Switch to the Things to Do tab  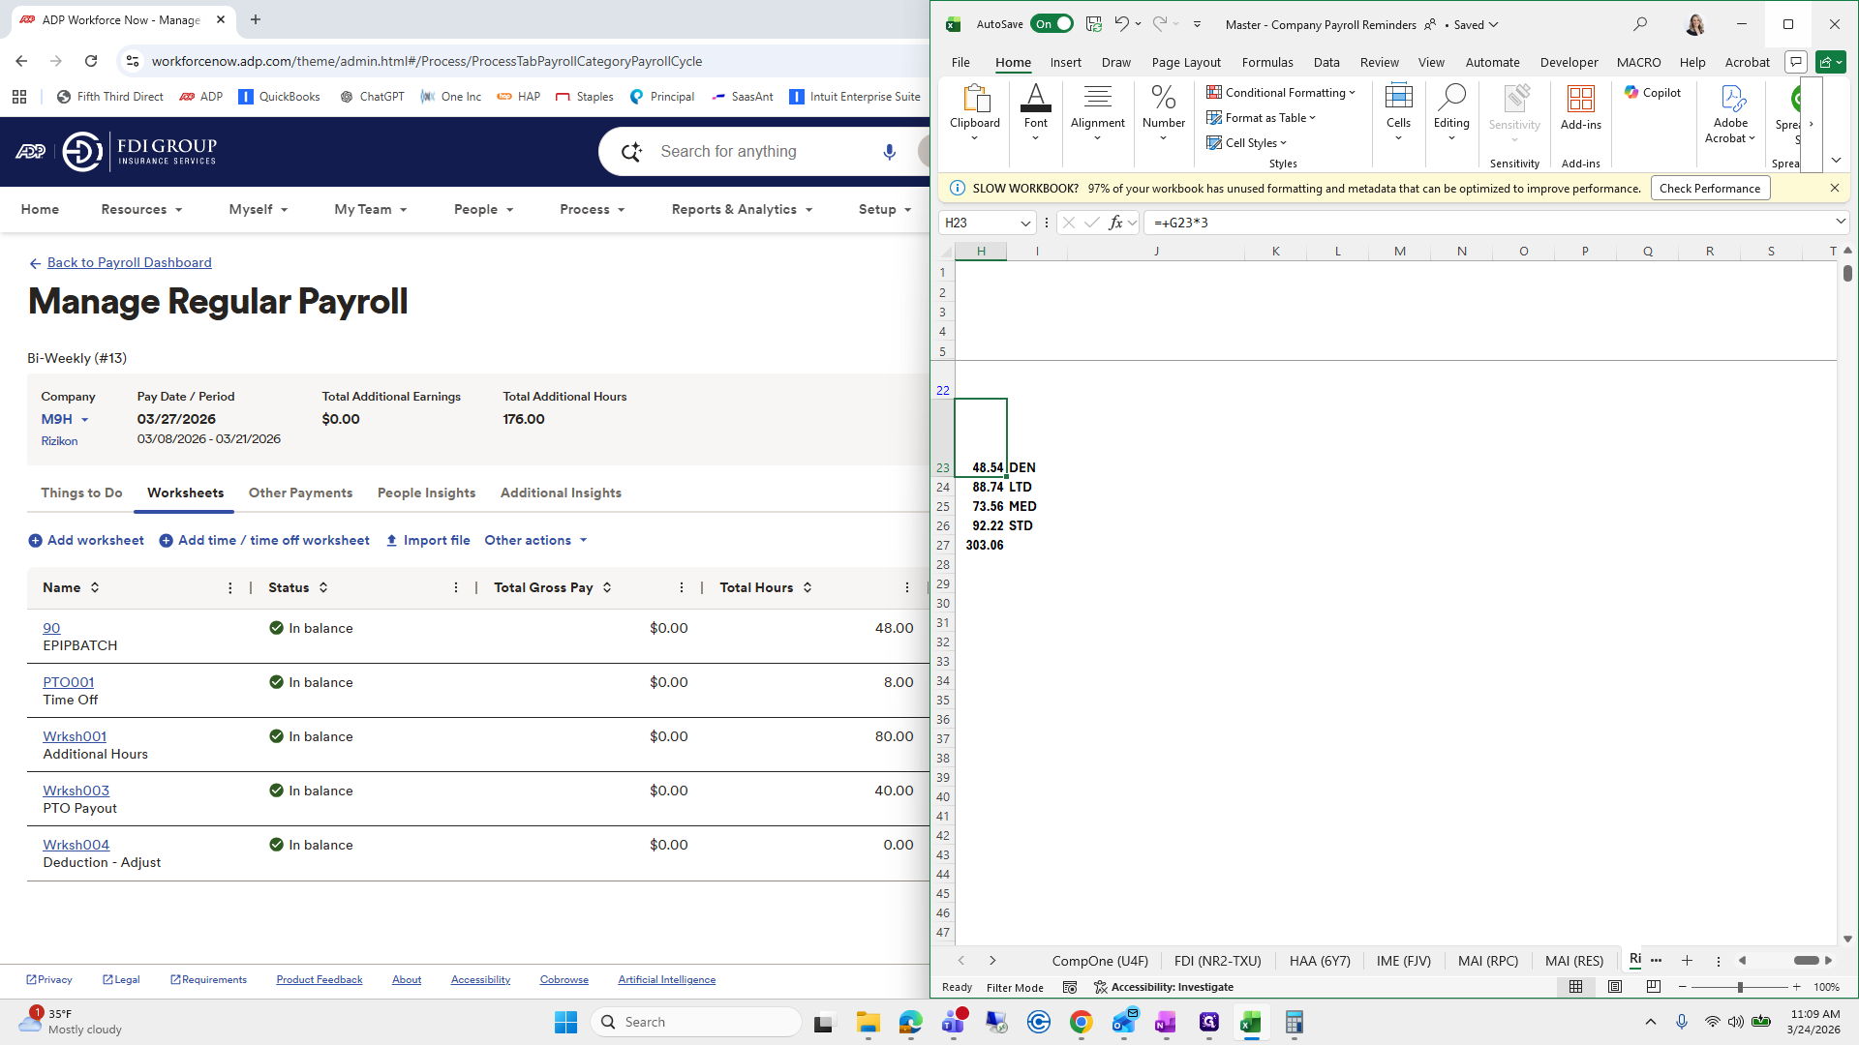pos(81,493)
